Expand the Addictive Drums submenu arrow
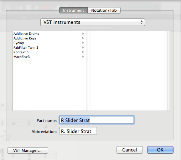The width and height of the screenshot is (181, 160). point(83,34)
